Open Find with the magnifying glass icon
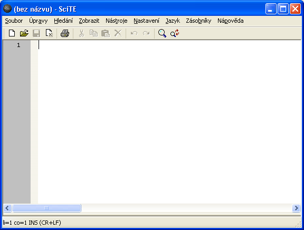The image size is (304, 230). point(162,33)
